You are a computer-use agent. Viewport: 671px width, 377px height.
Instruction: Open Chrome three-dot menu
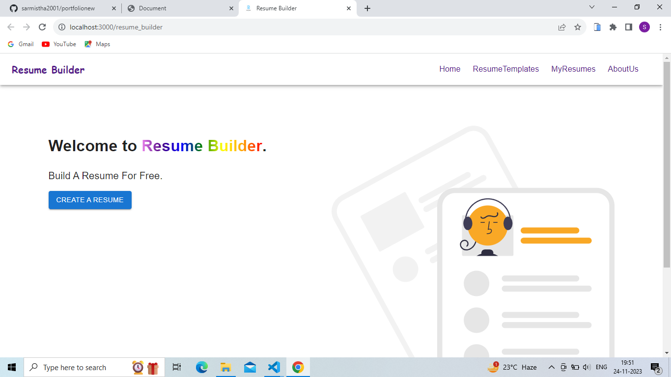tap(661, 27)
